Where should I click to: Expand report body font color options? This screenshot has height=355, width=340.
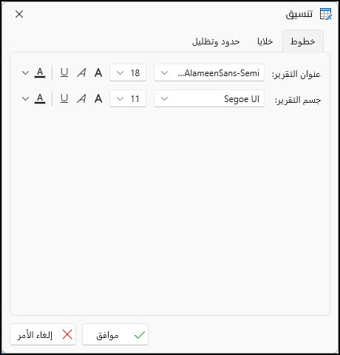pos(25,98)
